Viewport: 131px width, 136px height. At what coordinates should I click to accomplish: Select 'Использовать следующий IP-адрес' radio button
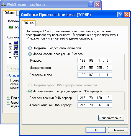pyautogui.click(x=30, y=54)
